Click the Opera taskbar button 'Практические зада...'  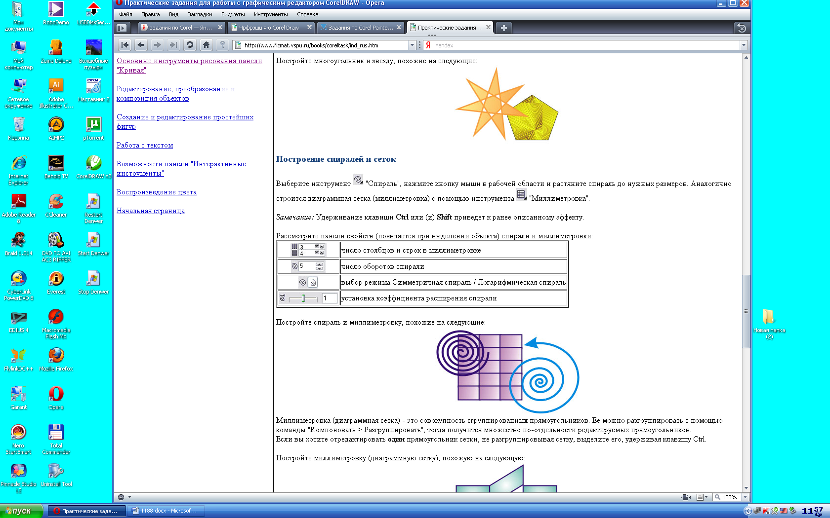point(86,511)
